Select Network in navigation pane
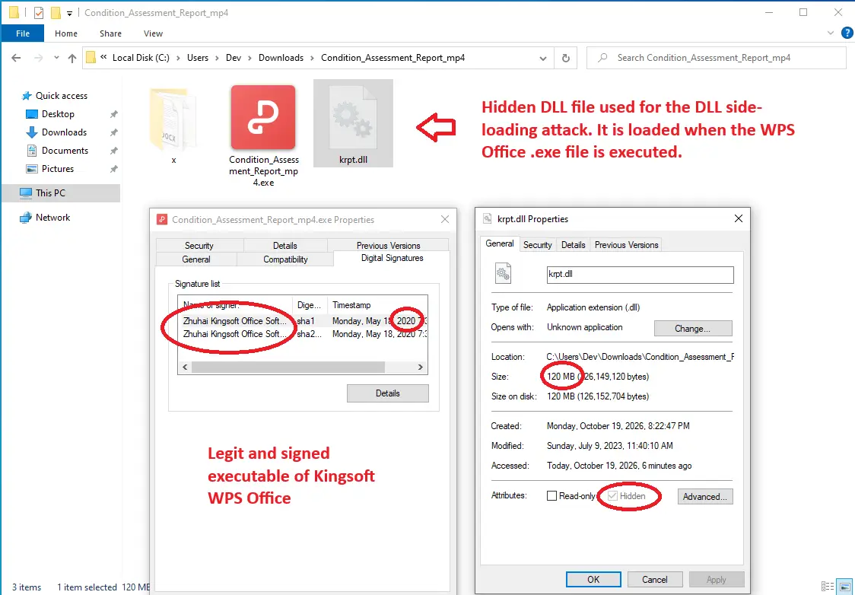The image size is (855, 595). point(45,217)
